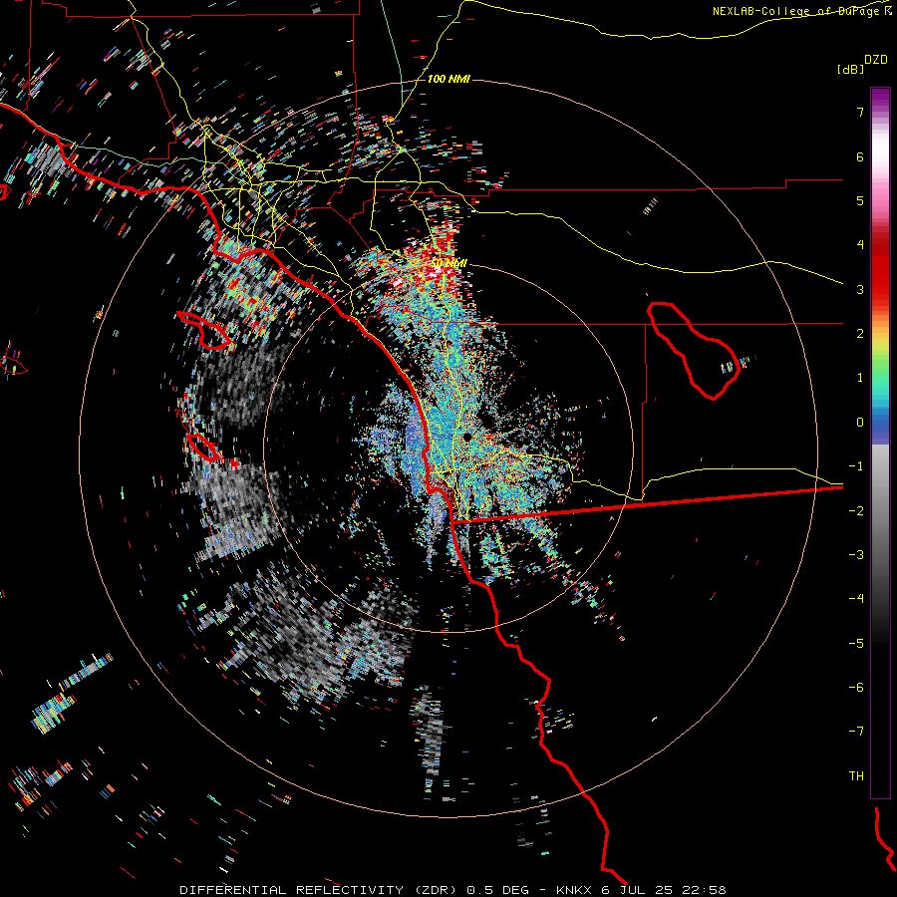Click the Salton Sea outline on the map
897x897 pixels.
(694, 350)
